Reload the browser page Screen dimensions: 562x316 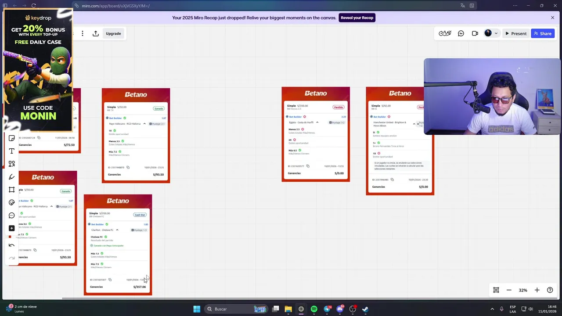(34, 6)
